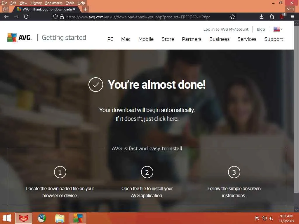Open the View menu
This screenshot has width=299, height=224.
[x=23, y=3]
